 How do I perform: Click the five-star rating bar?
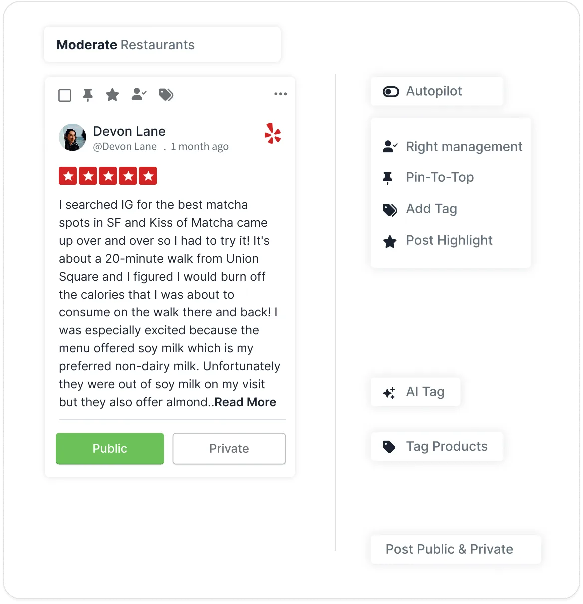[x=108, y=176]
